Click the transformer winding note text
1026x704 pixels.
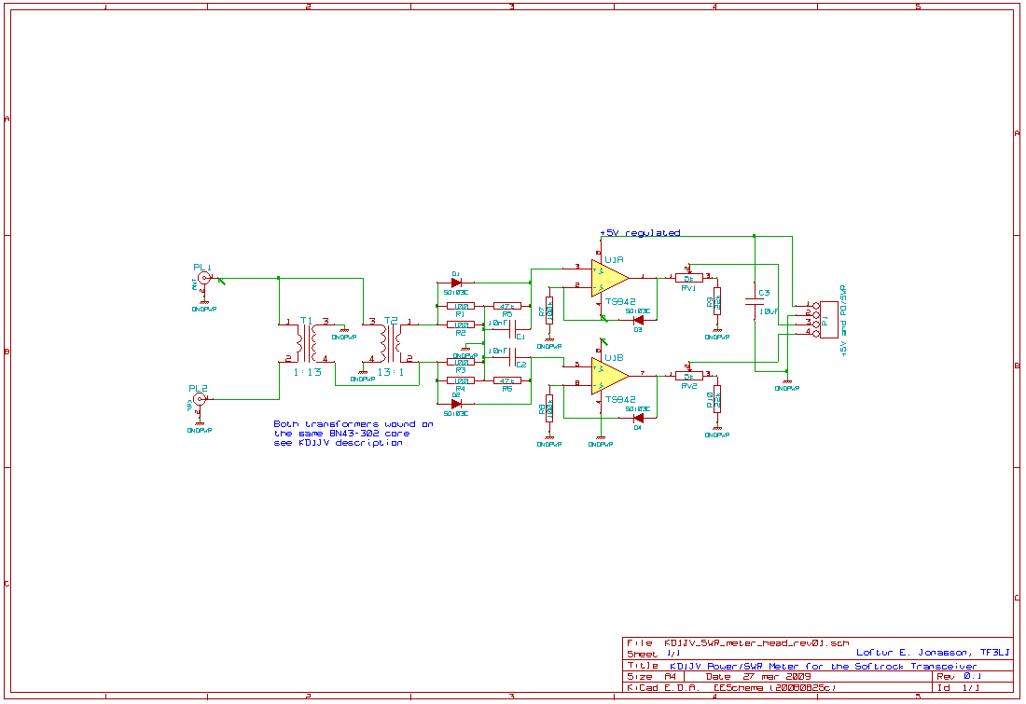(353, 434)
